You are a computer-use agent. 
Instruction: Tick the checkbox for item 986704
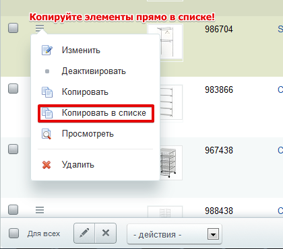(x=13, y=28)
